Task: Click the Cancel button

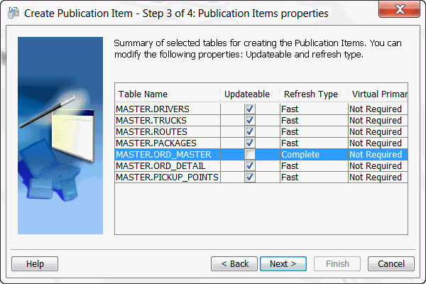Action: tap(391, 263)
